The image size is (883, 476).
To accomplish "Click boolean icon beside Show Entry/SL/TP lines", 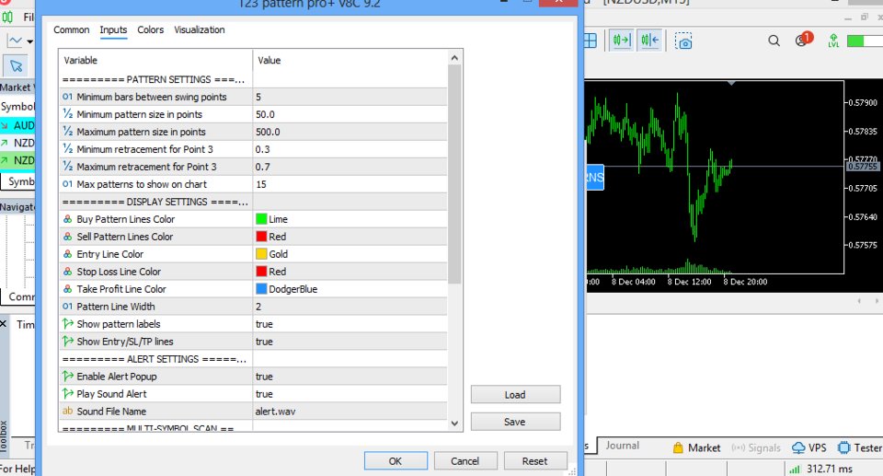I will coord(67,342).
